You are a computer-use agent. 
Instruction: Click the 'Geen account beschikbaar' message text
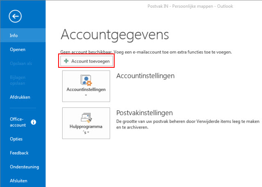coord(146,52)
